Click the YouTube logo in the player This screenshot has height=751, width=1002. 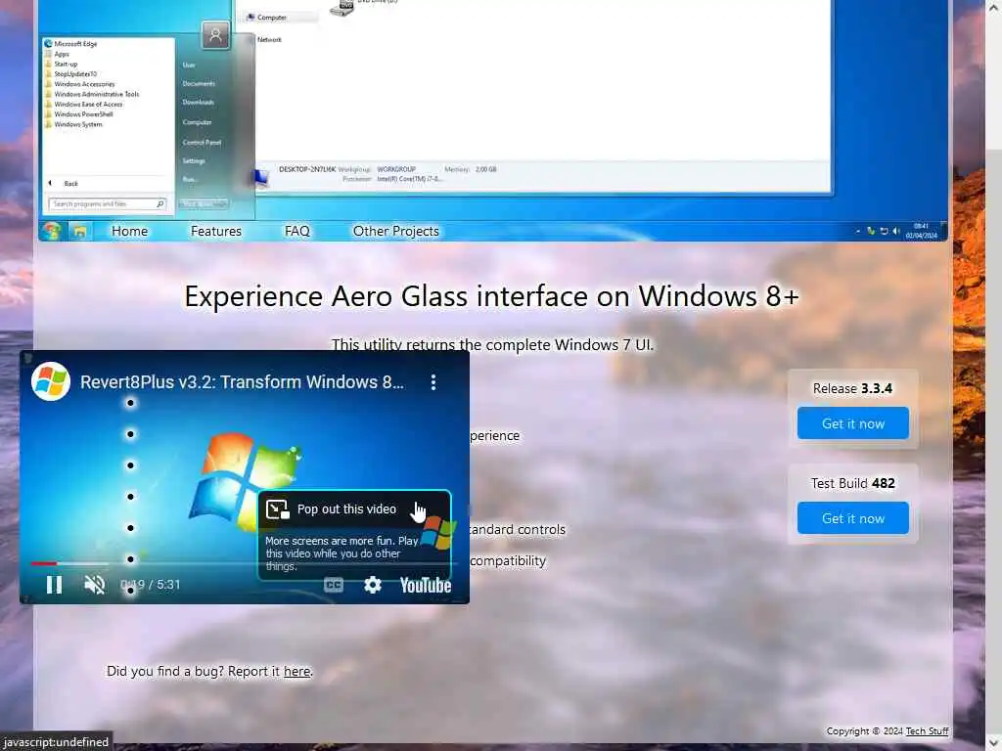pos(426,585)
